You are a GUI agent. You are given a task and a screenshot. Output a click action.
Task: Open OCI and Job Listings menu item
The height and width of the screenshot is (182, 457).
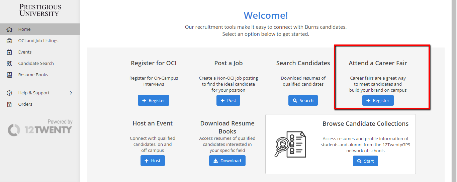coord(38,41)
